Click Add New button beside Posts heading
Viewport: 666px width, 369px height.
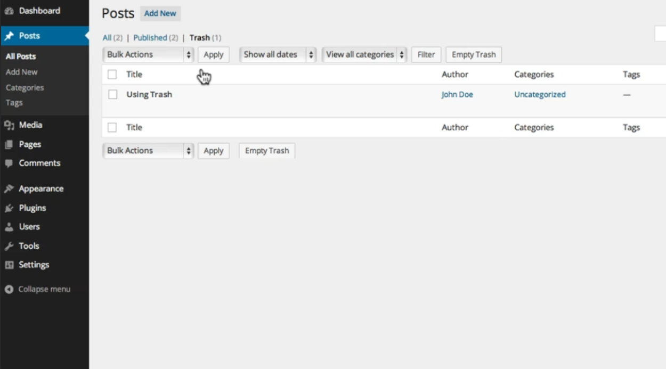click(x=160, y=13)
